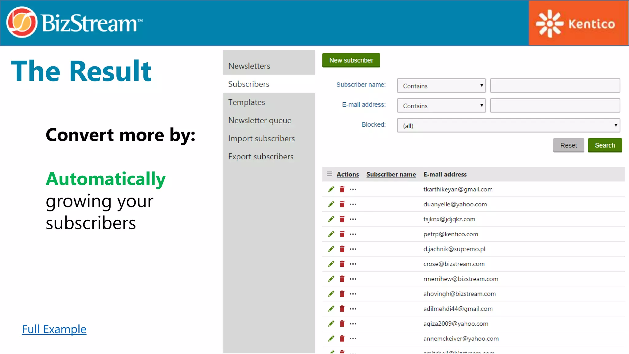The image size is (629, 354).
Task: Delete subscriber tkarthikeyan@gmail.com with trash icon
Action: click(342, 189)
